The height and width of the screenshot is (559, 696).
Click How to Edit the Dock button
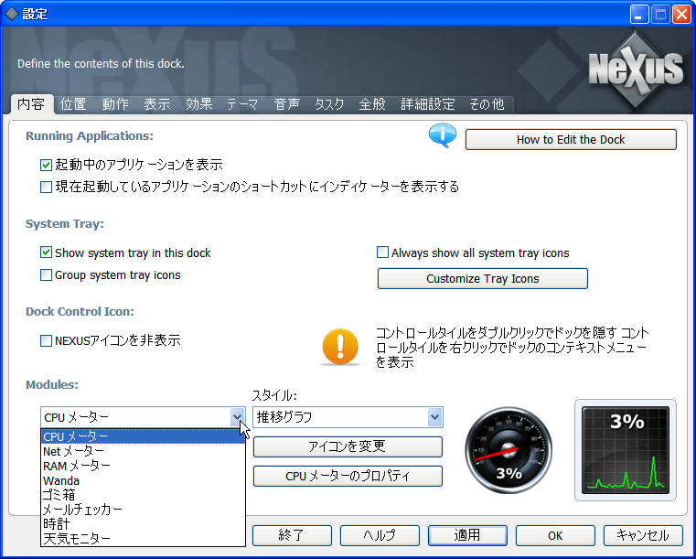click(x=571, y=139)
